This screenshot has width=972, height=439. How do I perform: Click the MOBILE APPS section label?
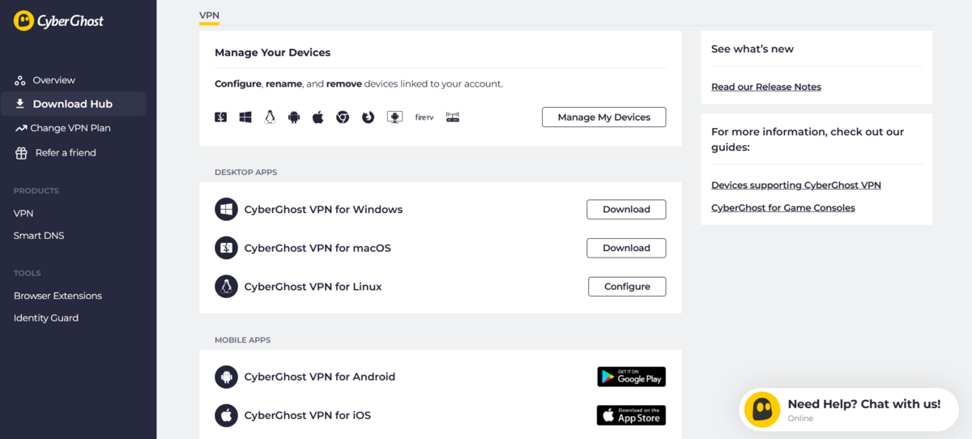coord(243,340)
